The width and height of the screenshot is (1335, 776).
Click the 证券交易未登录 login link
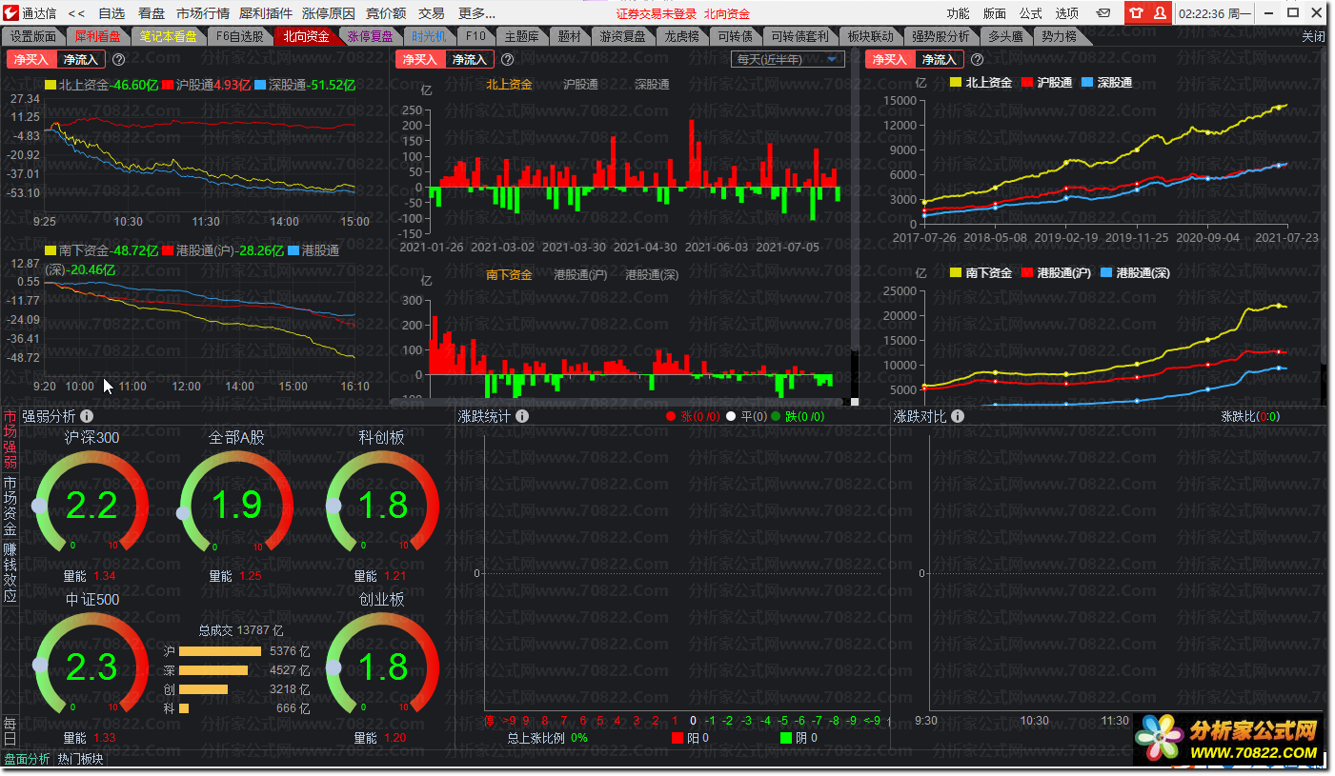656,13
